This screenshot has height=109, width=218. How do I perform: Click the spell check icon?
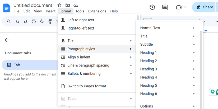click(42, 21)
